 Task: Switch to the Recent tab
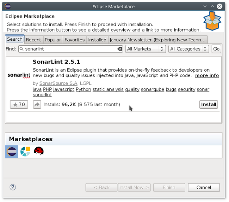33,40
